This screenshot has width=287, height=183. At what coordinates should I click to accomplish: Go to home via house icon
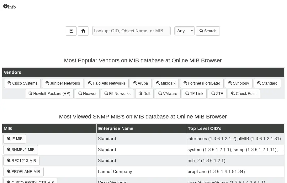[83, 31]
